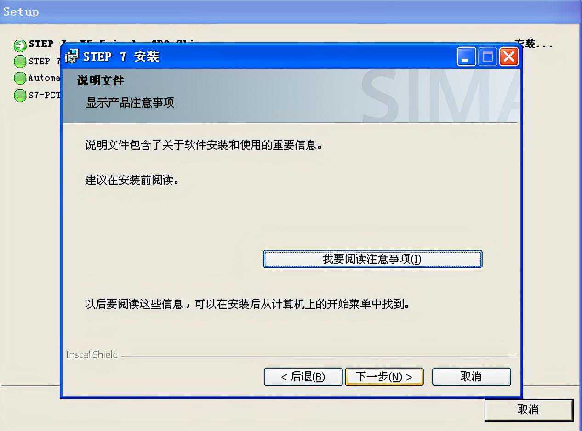Continue with the 下一步(N) button
The height and width of the screenshot is (431, 582).
(x=384, y=377)
